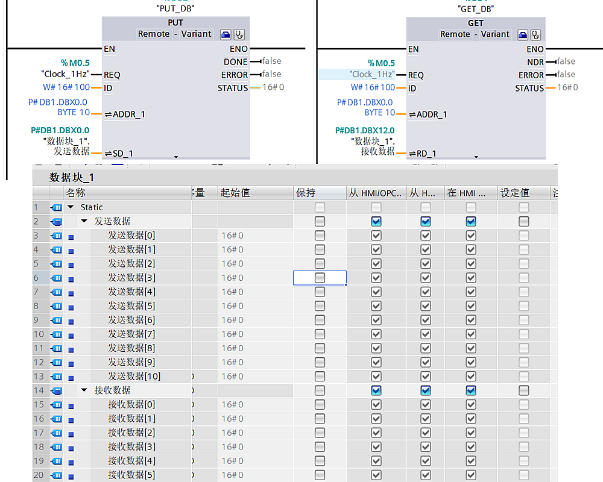Toggle 设定值 checkbox for 发送数据 row

(x=523, y=221)
